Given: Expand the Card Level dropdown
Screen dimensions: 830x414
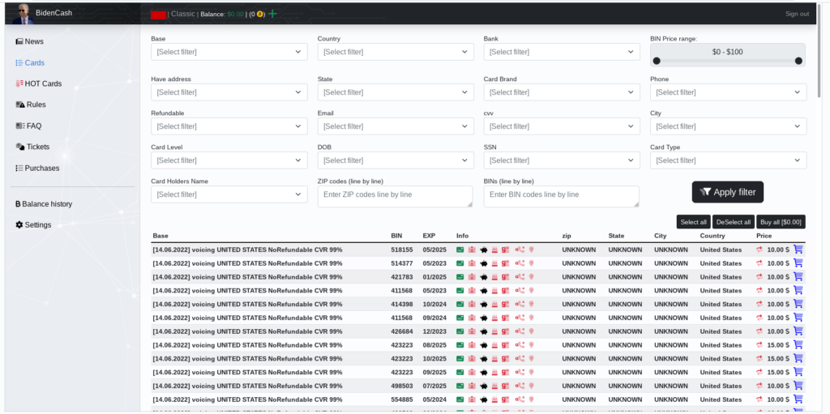Looking at the screenshot, I should pos(229,160).
